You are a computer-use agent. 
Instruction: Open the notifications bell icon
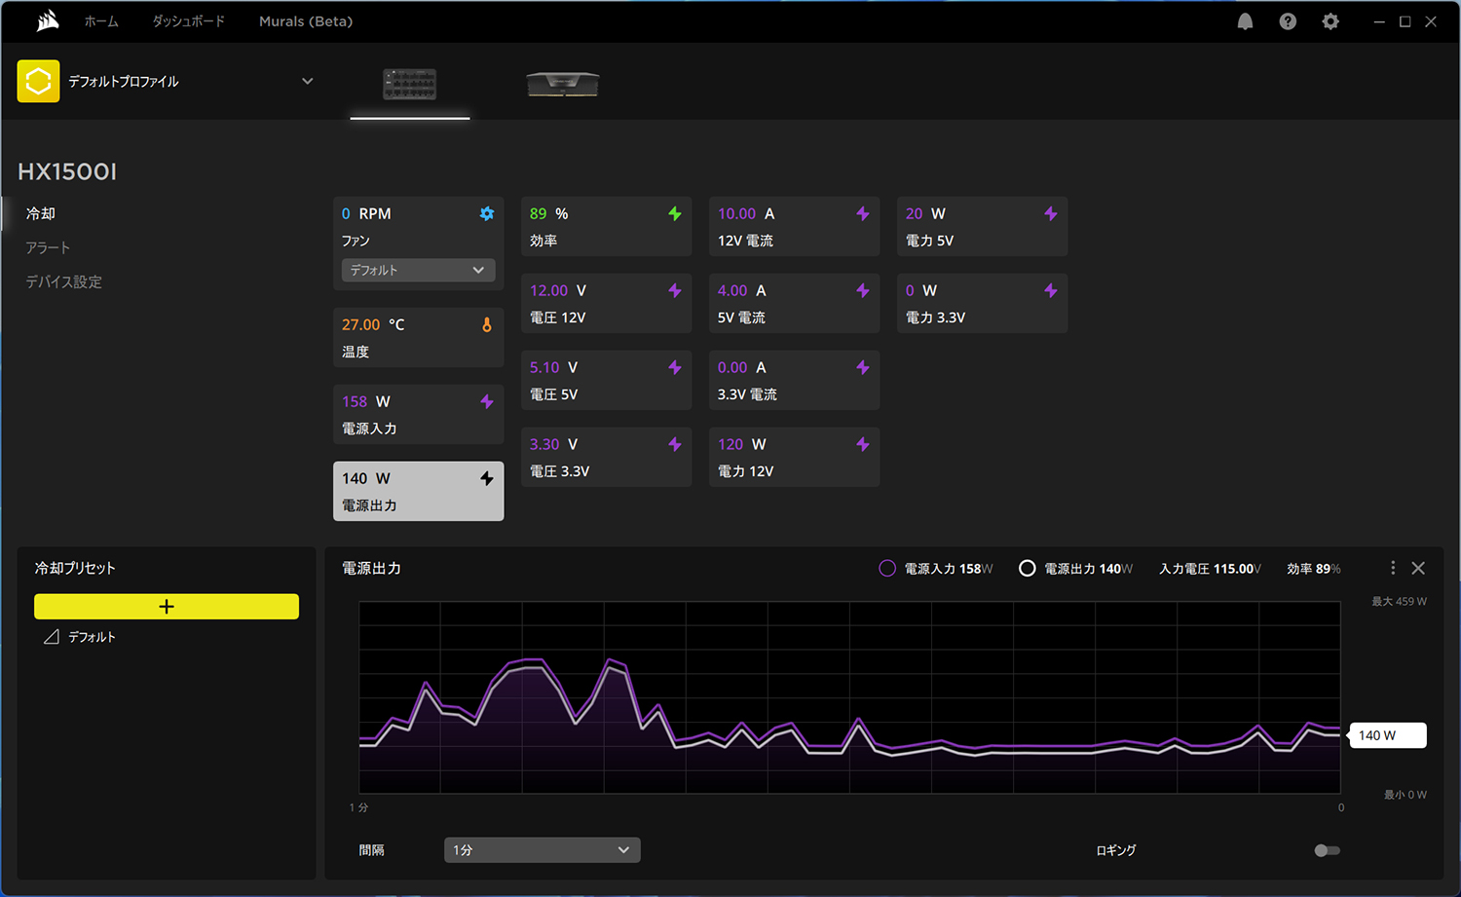point(1245,21)
